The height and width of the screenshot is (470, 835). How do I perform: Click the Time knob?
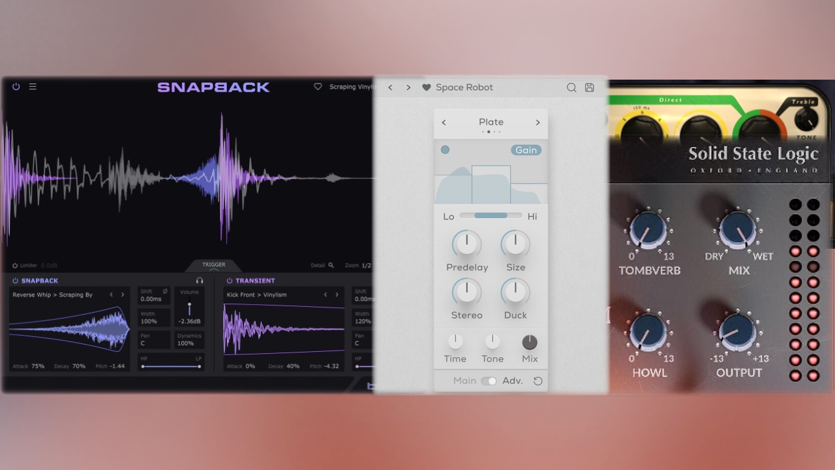[x=455, y=341]
